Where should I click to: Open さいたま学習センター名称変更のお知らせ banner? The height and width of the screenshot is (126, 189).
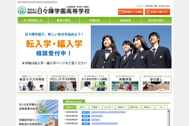click(x=38, y=106)
